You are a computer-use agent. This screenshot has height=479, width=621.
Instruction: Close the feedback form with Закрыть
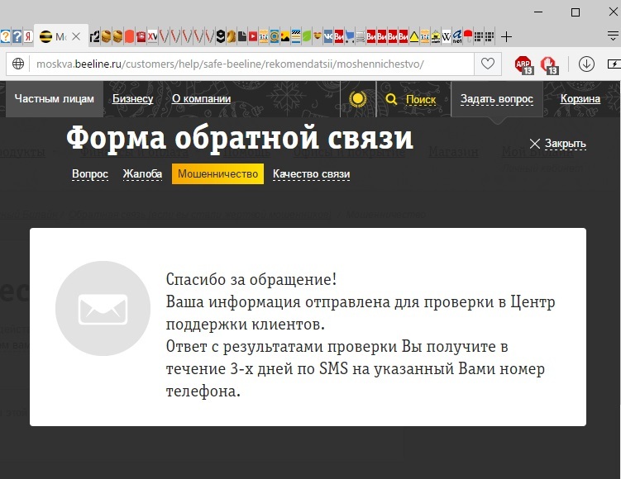(x=557, y=143)
